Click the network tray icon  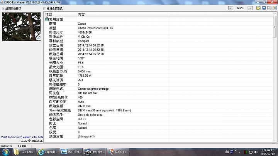pos(251,152)
